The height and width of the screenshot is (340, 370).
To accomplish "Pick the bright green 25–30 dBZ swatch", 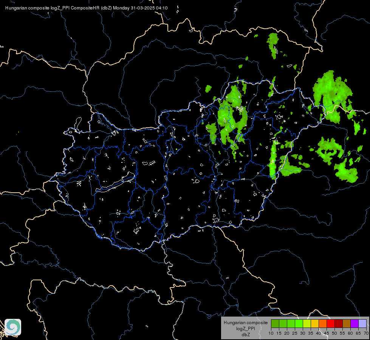I will point(299,323).
